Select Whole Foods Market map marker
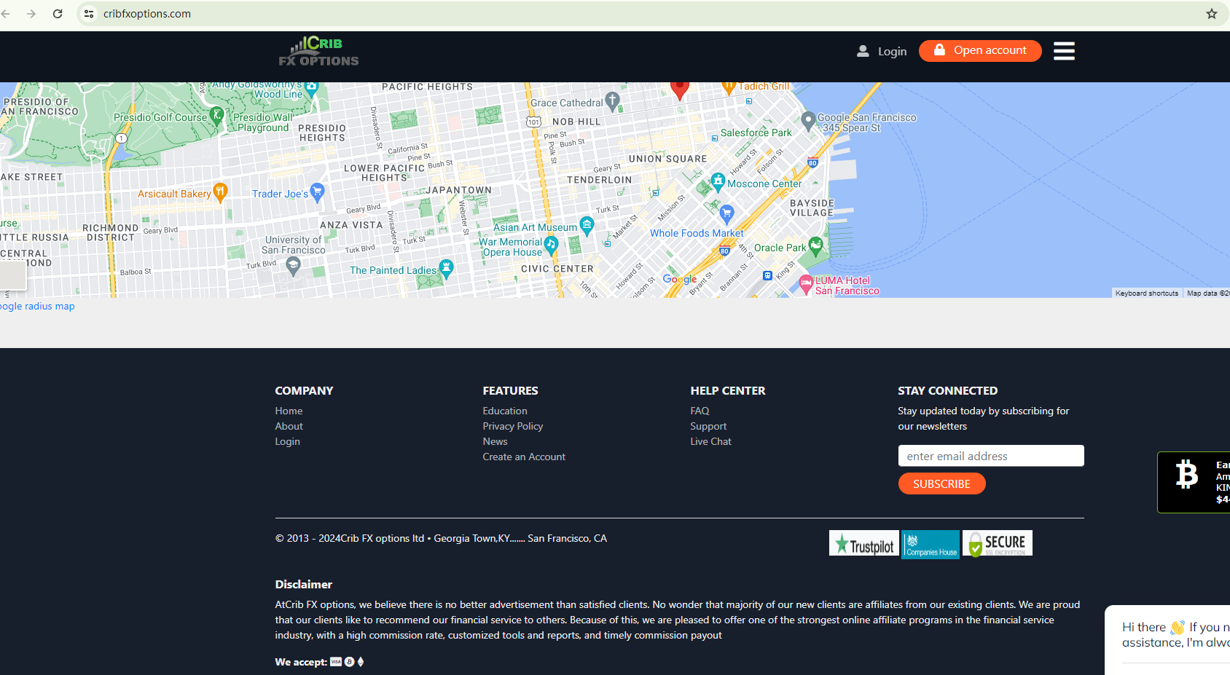Viewport: 1230px width, 675px height. [x=726, y=214]
